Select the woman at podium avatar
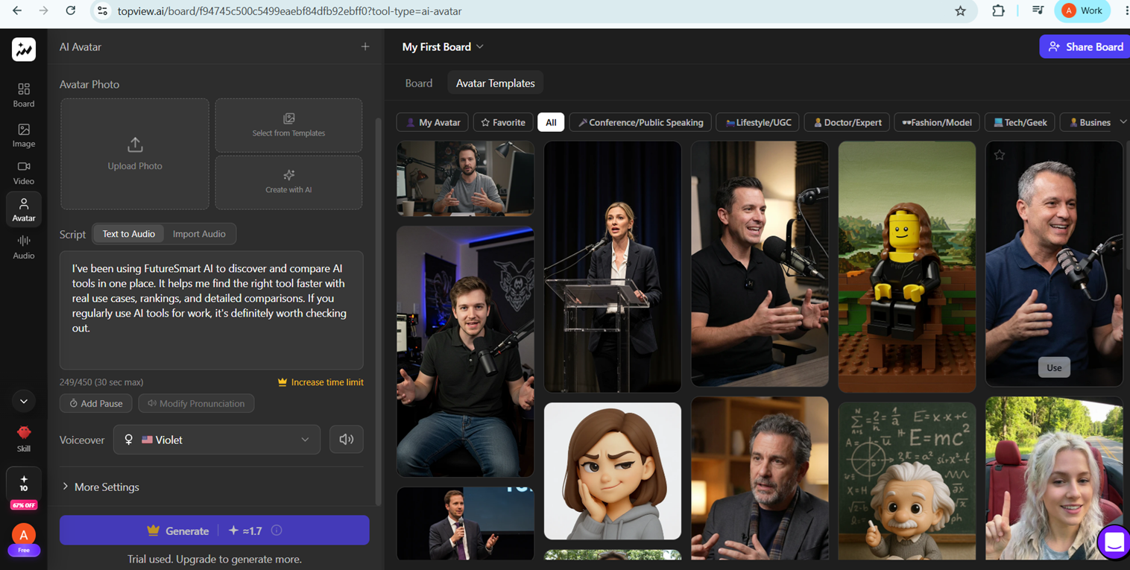The image size is (1130, 570). click(x=612, y=267)
